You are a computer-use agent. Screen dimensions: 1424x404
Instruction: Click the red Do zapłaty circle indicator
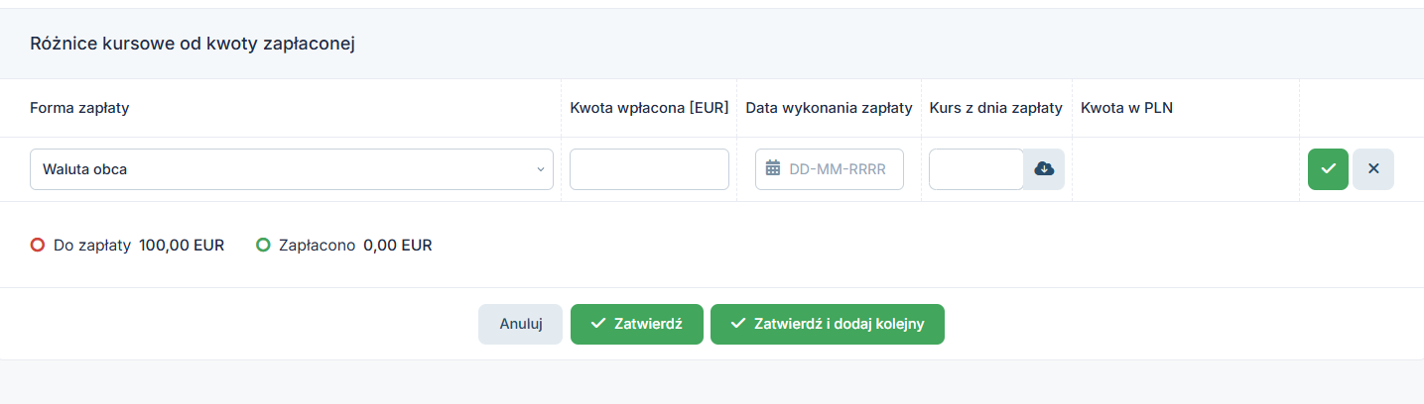[38, 245]
